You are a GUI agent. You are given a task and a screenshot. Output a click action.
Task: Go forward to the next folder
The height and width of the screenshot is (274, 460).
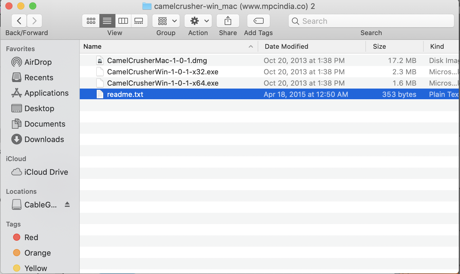pyautogui.click(x=35, y=21)
